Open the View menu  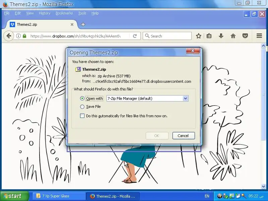30,13
